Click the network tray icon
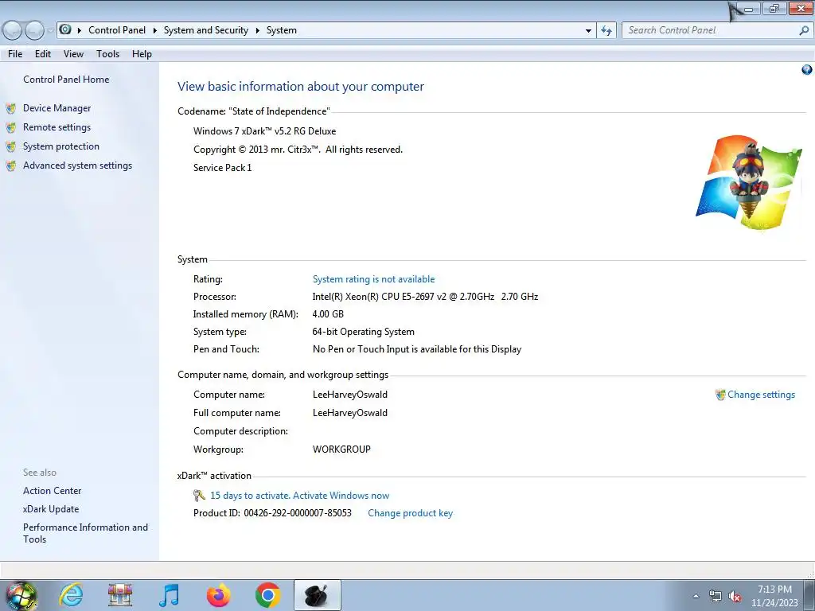This screenshot has height=611, width=815. (x=716, y=597)
